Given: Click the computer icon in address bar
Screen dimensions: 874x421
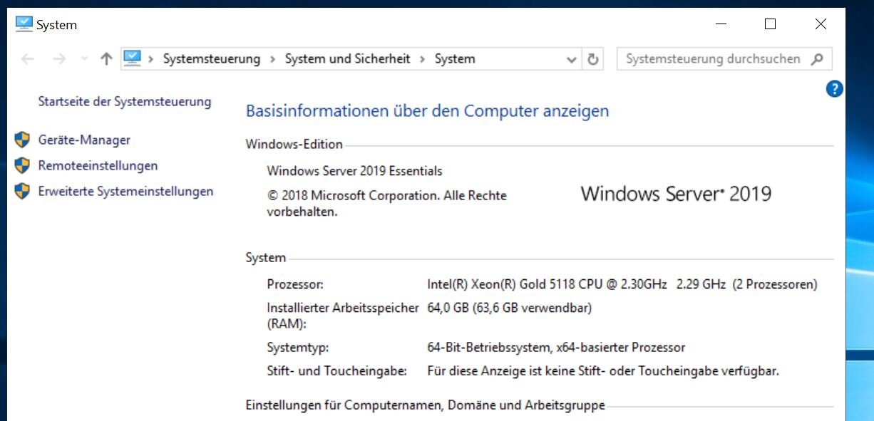Looking at the screenshot, I should coord(132,58).
